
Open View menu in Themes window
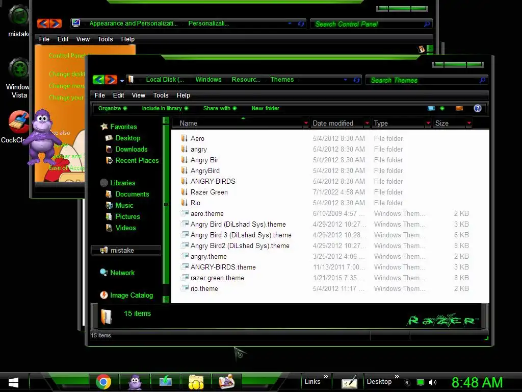coord(139,95)
